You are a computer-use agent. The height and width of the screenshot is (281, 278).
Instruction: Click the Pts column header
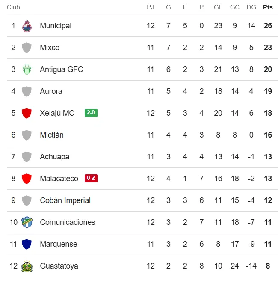[x=268, y=7]
